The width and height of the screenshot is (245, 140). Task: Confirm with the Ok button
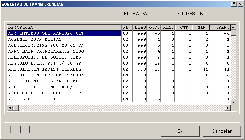pos(180,131)
